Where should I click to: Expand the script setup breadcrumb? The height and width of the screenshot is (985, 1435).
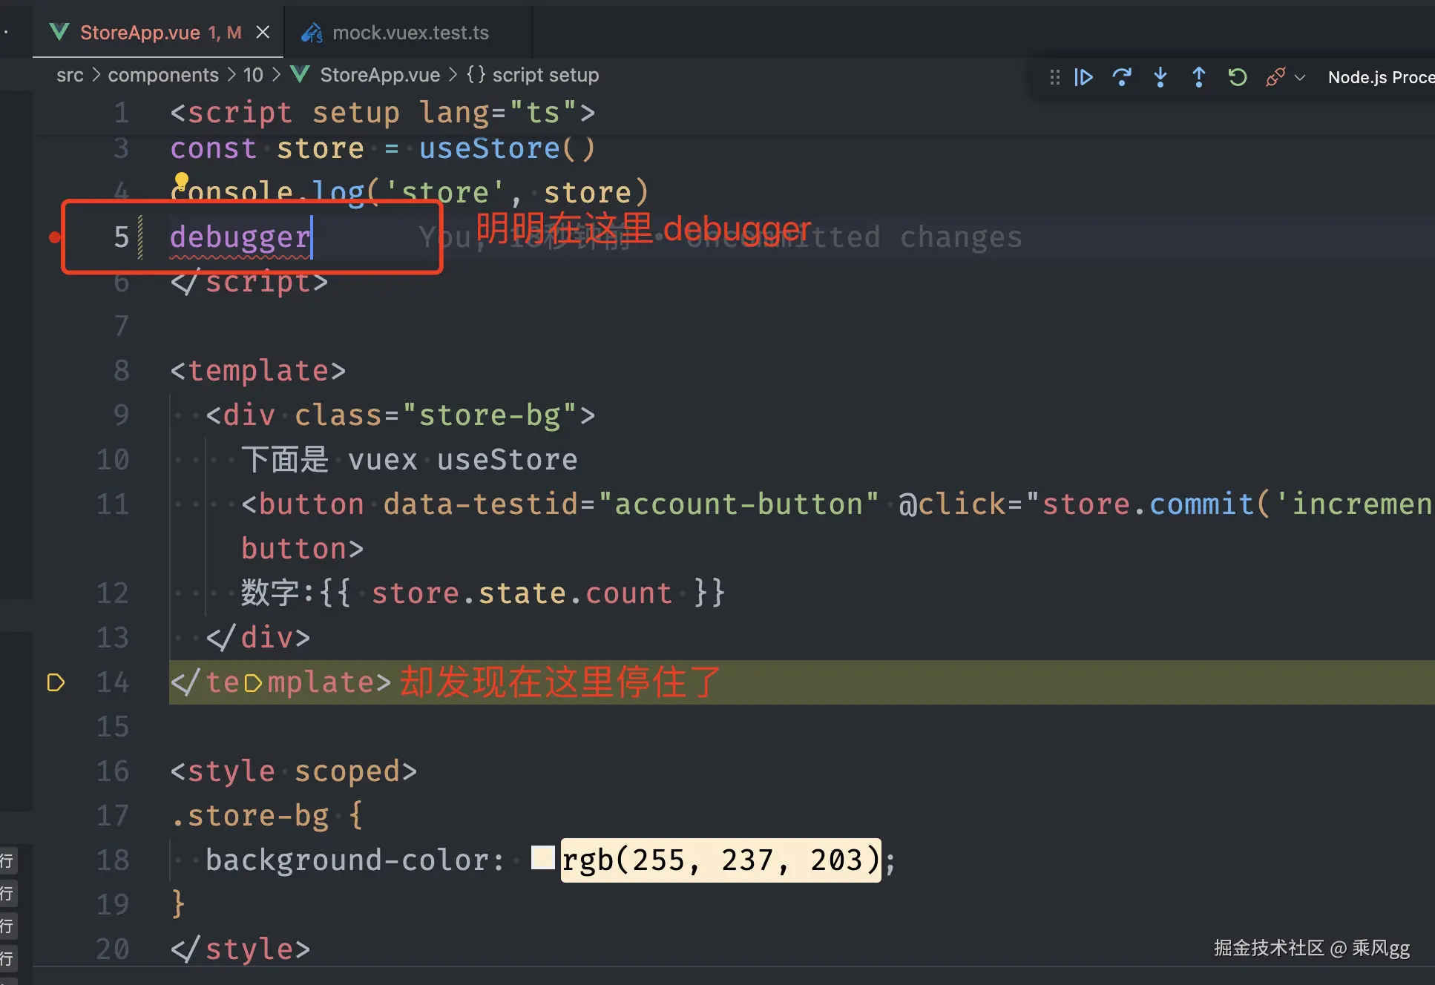click(545, 75)
